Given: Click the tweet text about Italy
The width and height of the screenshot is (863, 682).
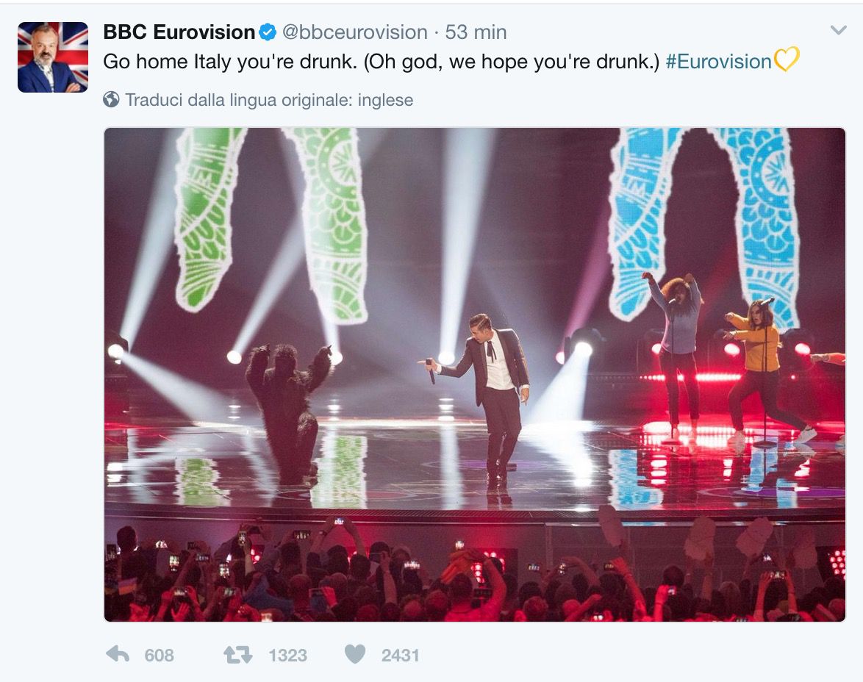Looking at the screenshot, I should (381, 62).
